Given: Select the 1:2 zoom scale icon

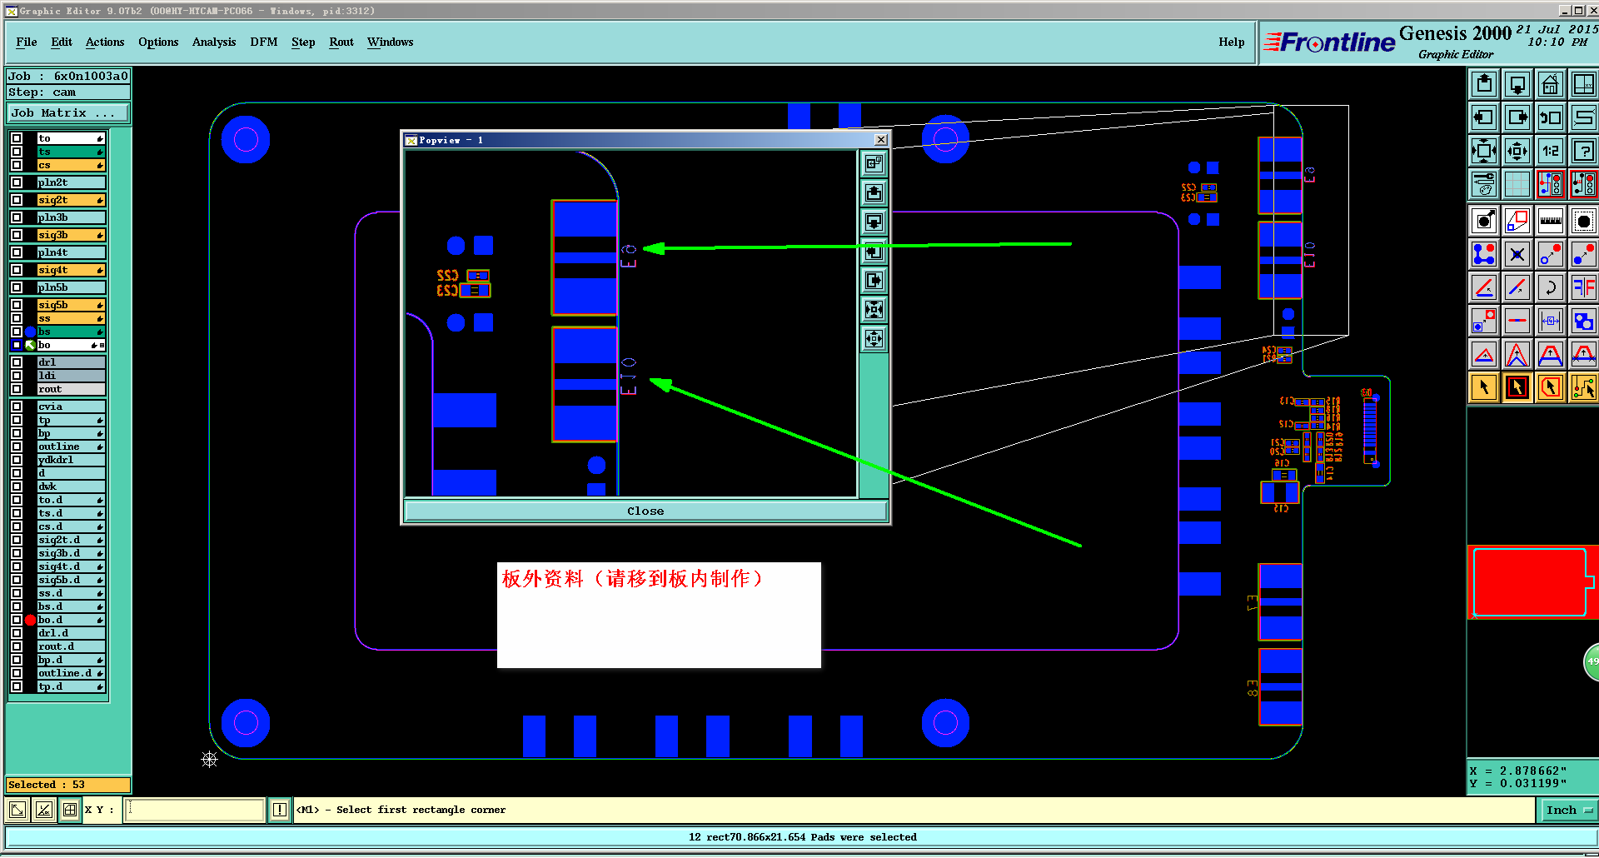Looking at the screenshot, I should tap(1550, 151).
